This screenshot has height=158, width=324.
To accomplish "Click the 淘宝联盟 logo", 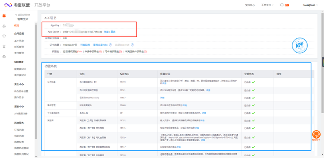I will click(17, 5).
